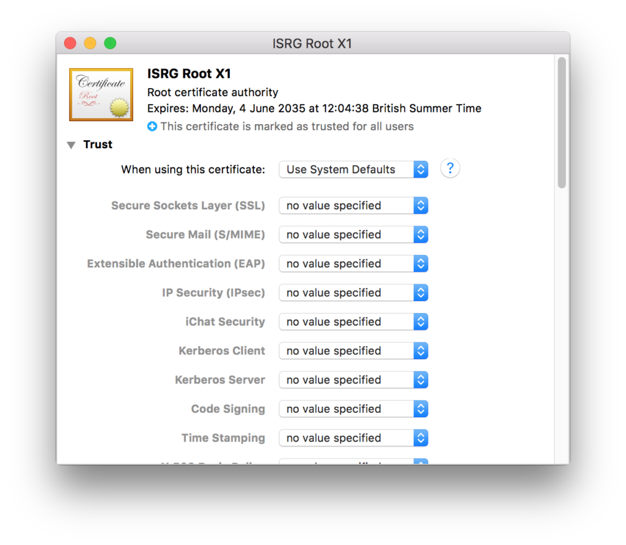Collapse the Trust section disclosure triangle
This screenshot has width=626, height=545.
pyautogui.click(x=71, y=145)
